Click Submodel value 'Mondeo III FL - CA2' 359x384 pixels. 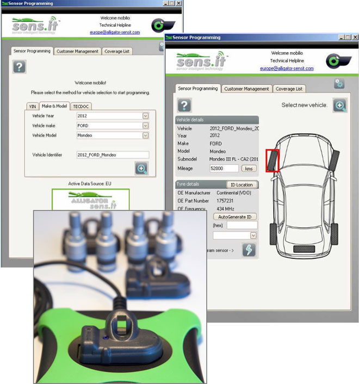[233, 159]
